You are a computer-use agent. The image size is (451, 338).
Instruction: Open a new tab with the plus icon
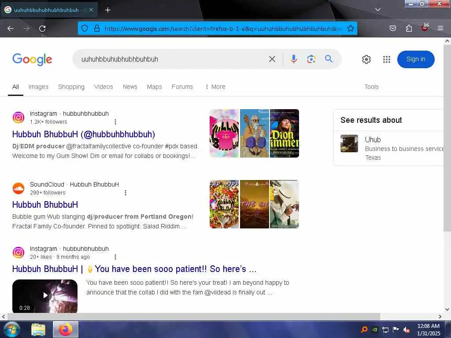[107, 10]
